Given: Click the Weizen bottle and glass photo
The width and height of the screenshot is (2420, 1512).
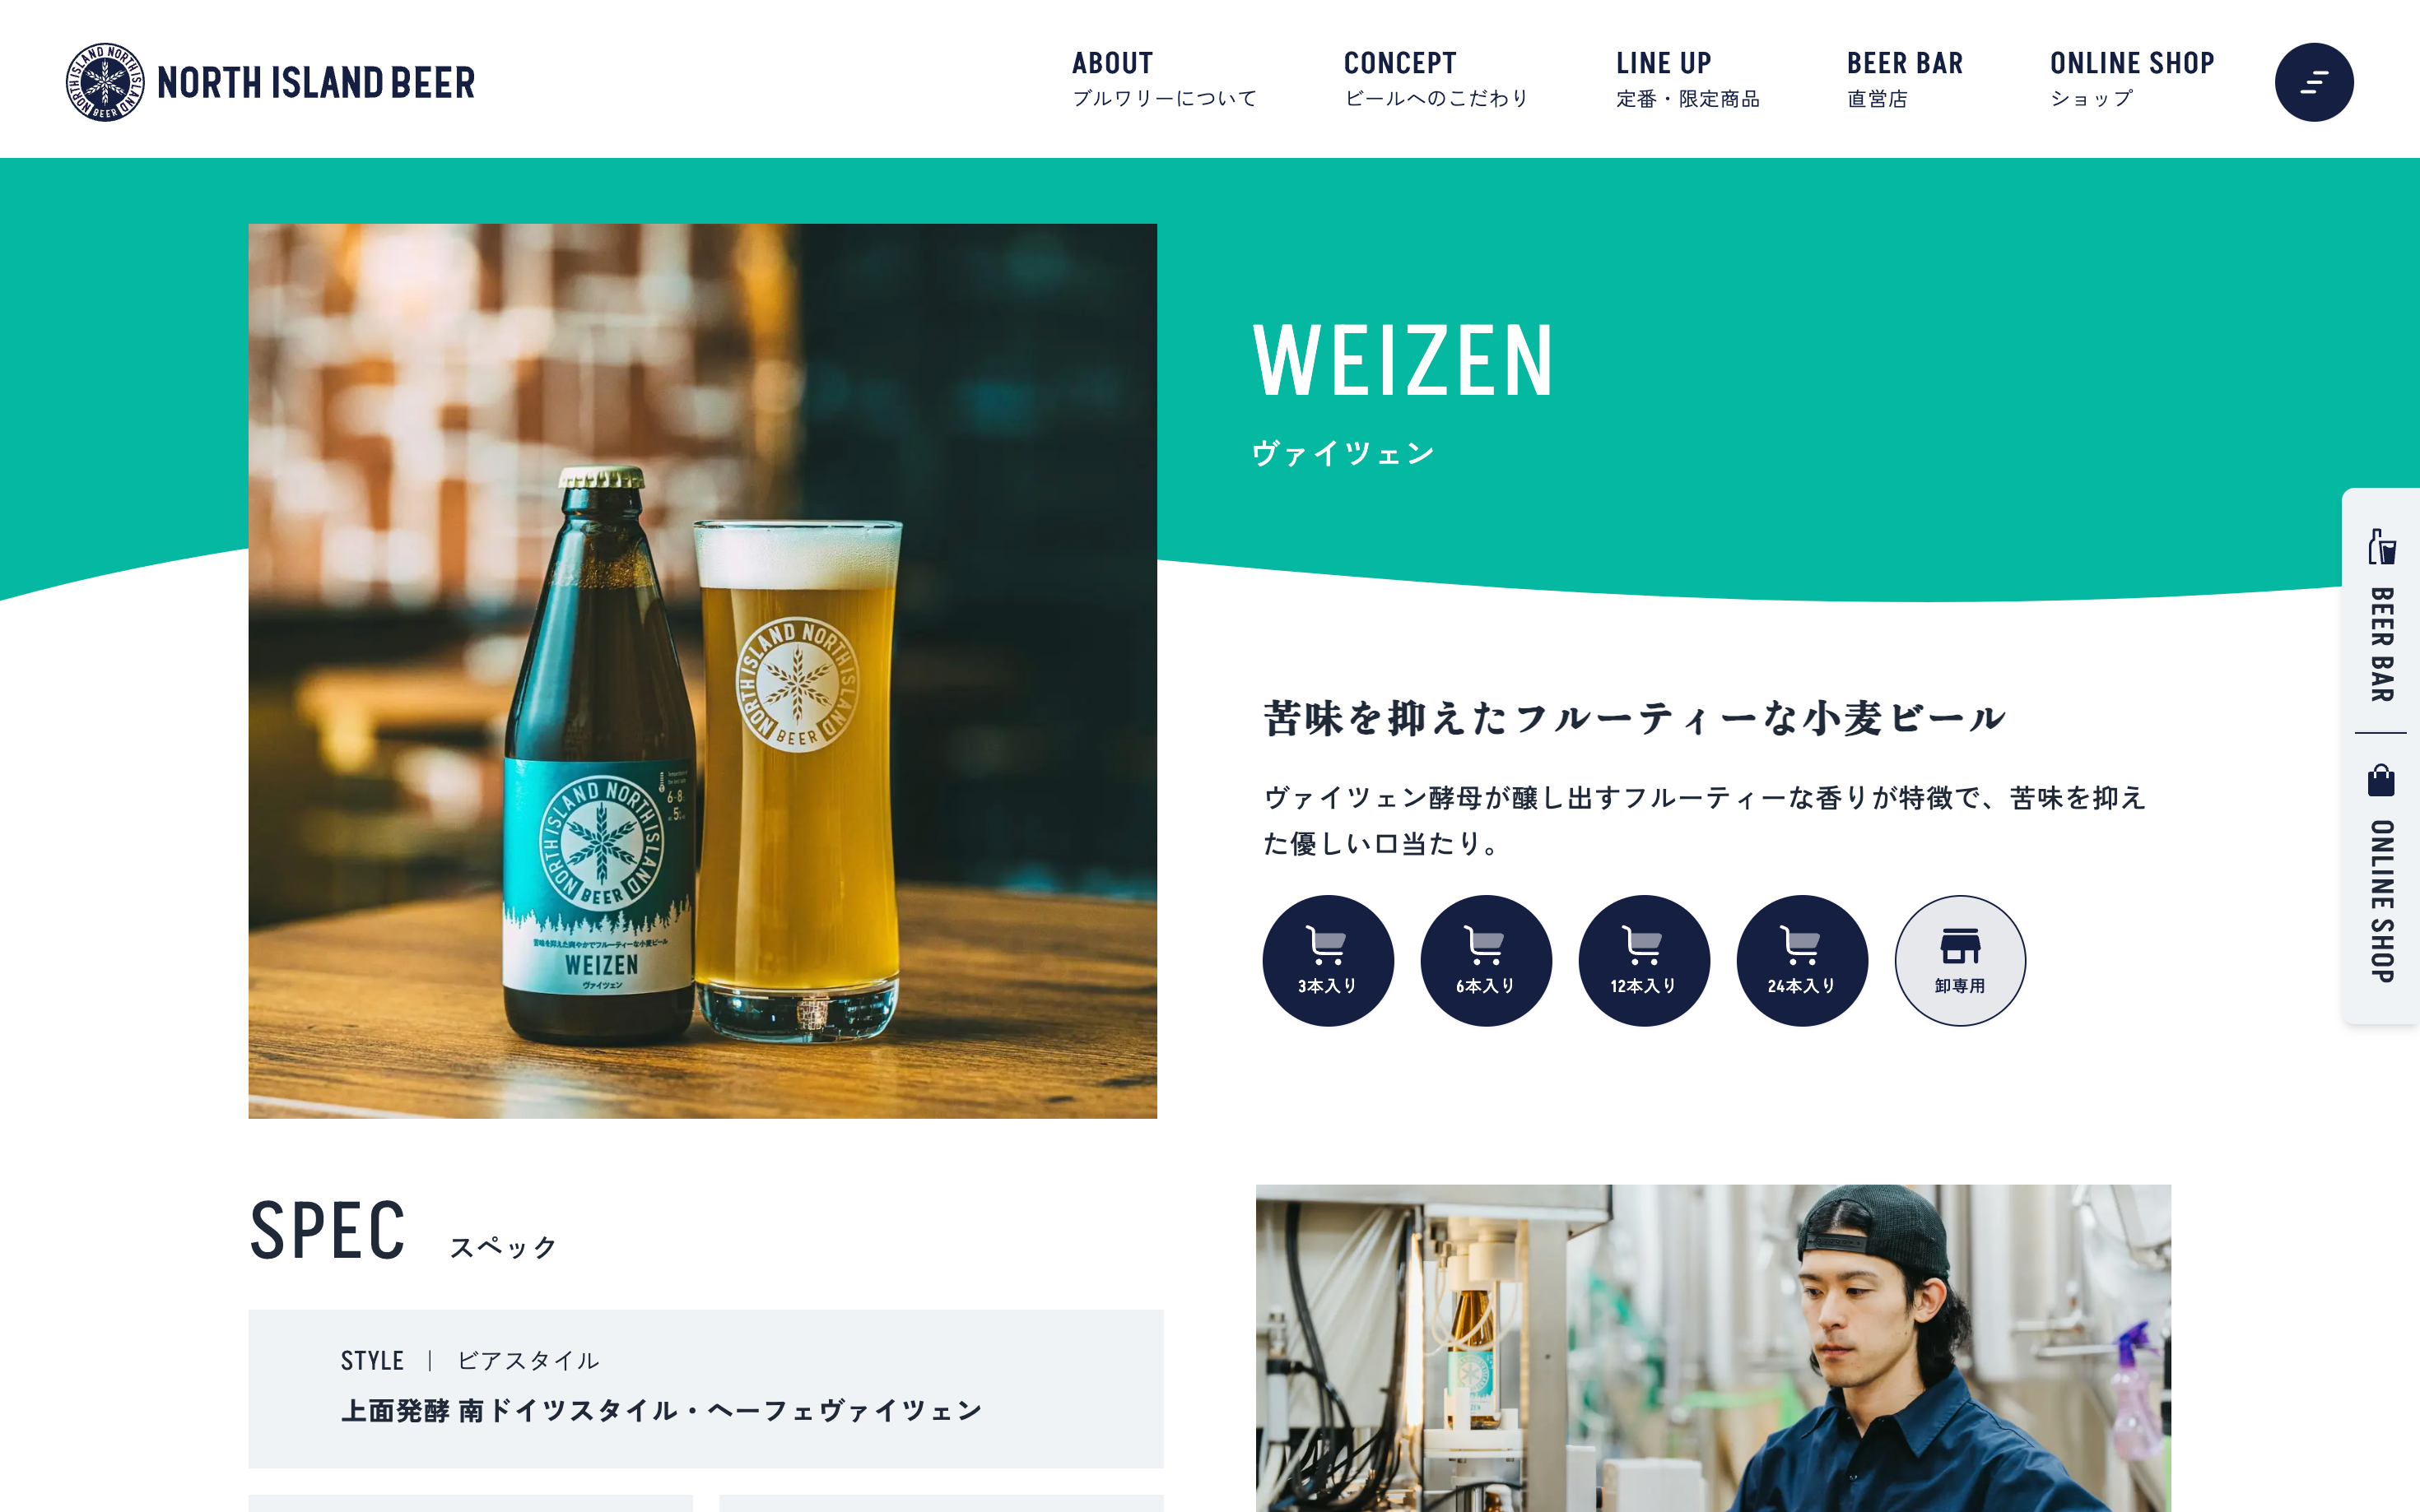Looking at the screenshot, I should point(702,671).
